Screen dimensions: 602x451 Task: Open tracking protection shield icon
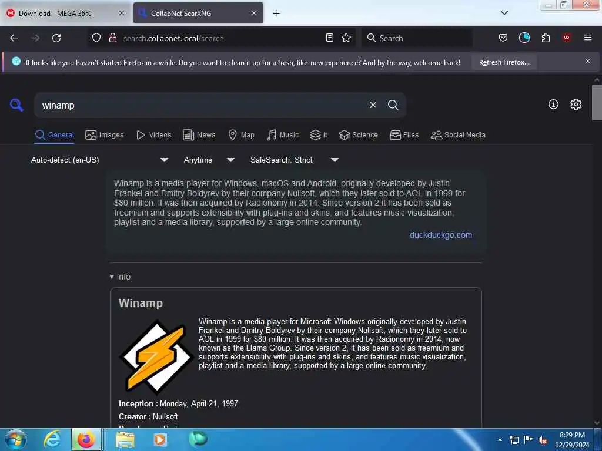tap(96, 38)
